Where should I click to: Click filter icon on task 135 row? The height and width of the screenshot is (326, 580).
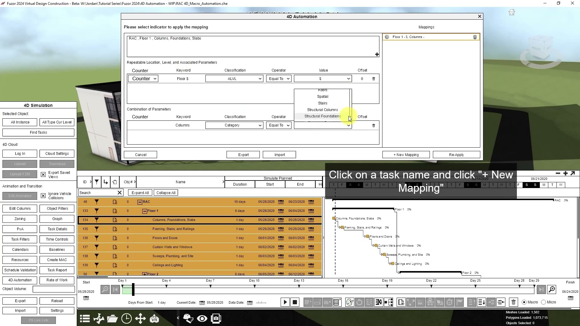pyautogui.click(x=97, y=229)
